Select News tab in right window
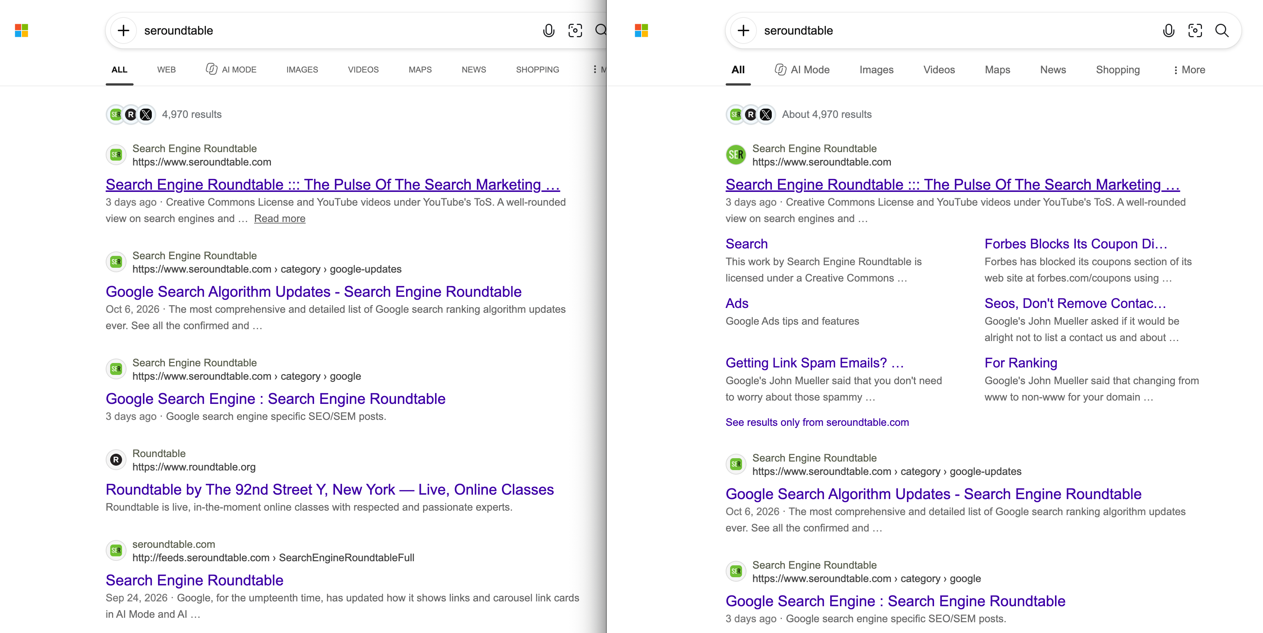The height and width of the screenshot is (633, 1263). 1053,70
